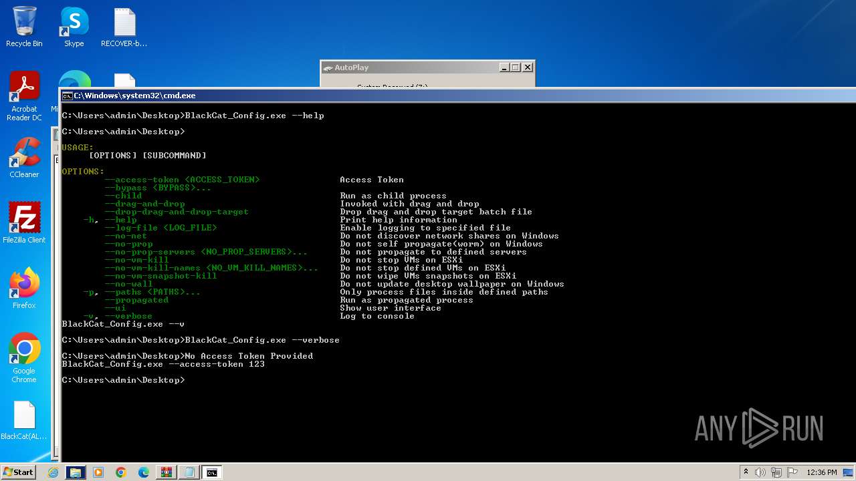Switch to the WinRAR taskbar button
The height and width of the screenshot is (481, 856).
coord(167,472)
